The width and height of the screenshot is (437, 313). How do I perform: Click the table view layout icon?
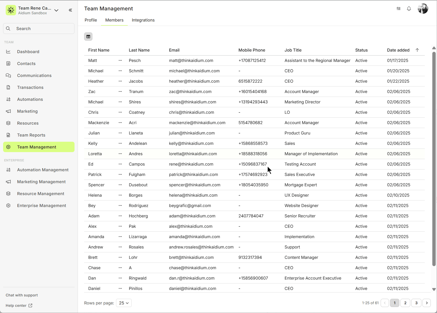click(88, 37)
